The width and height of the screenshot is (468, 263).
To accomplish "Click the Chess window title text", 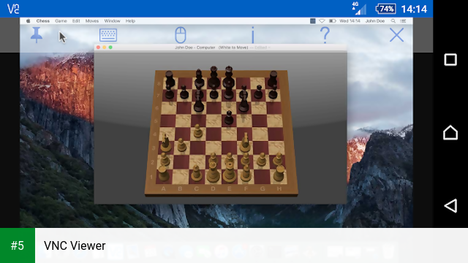I will click(211, 47).
